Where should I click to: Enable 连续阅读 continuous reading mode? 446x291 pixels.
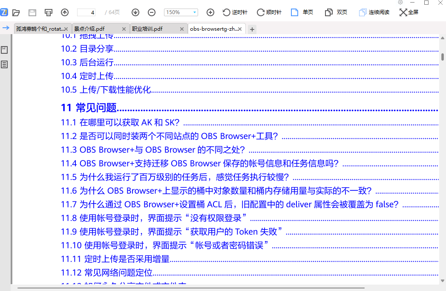click(374, 12)
